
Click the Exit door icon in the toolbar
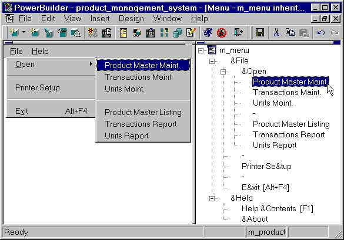pos(239,33)
